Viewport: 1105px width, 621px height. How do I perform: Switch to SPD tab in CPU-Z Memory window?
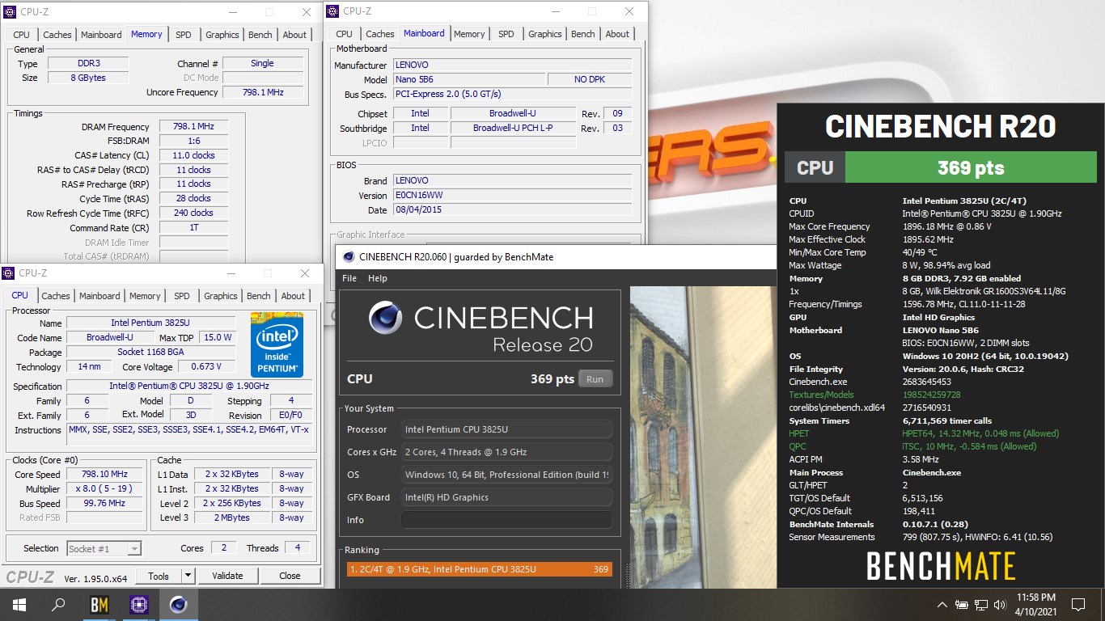coord(184,35)
